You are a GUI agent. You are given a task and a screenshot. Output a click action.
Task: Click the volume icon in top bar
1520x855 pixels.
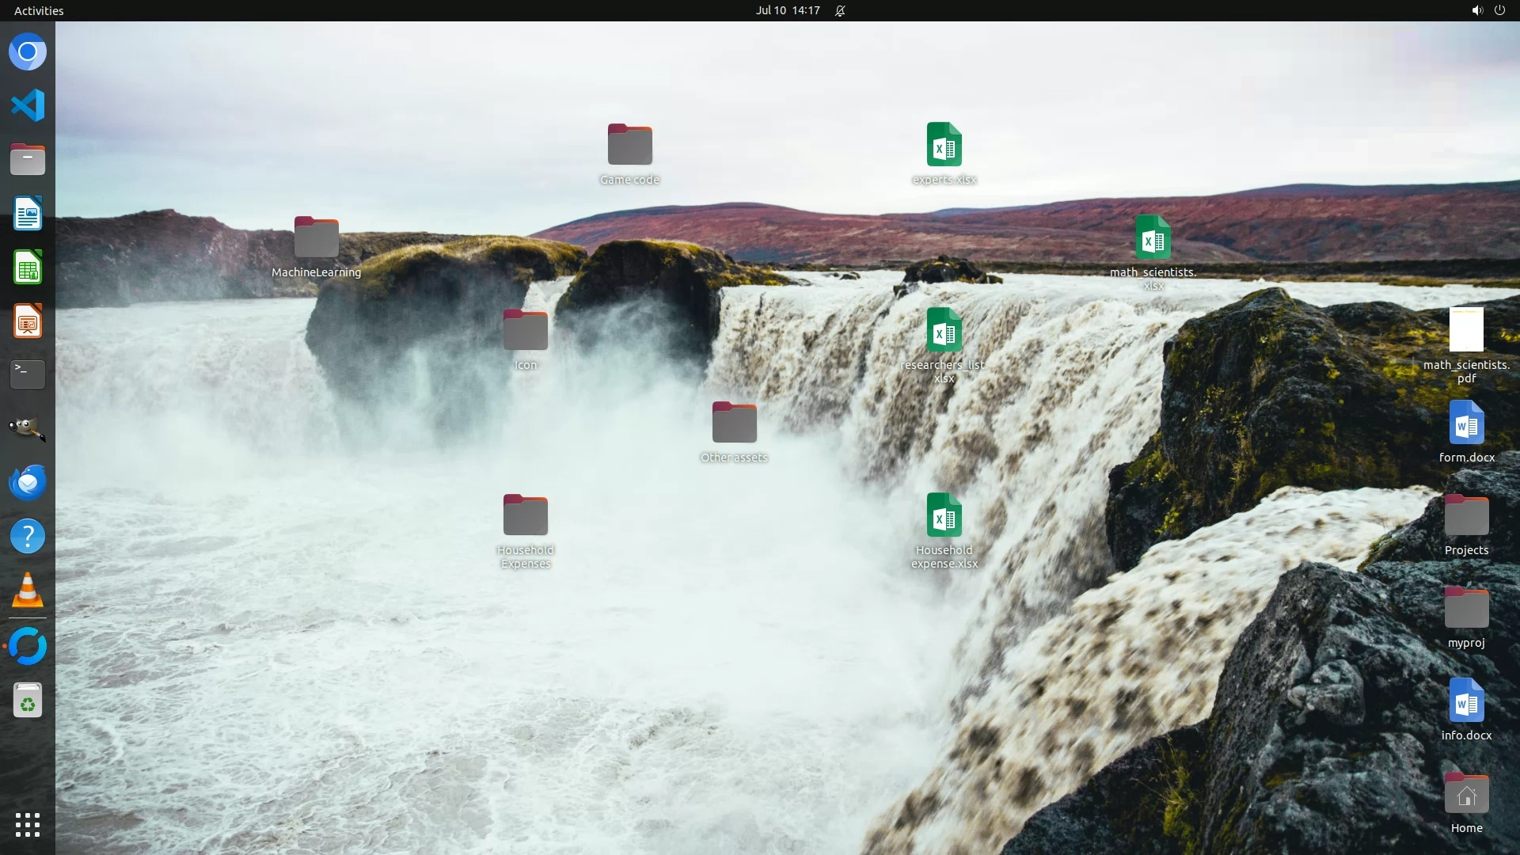1476,10
